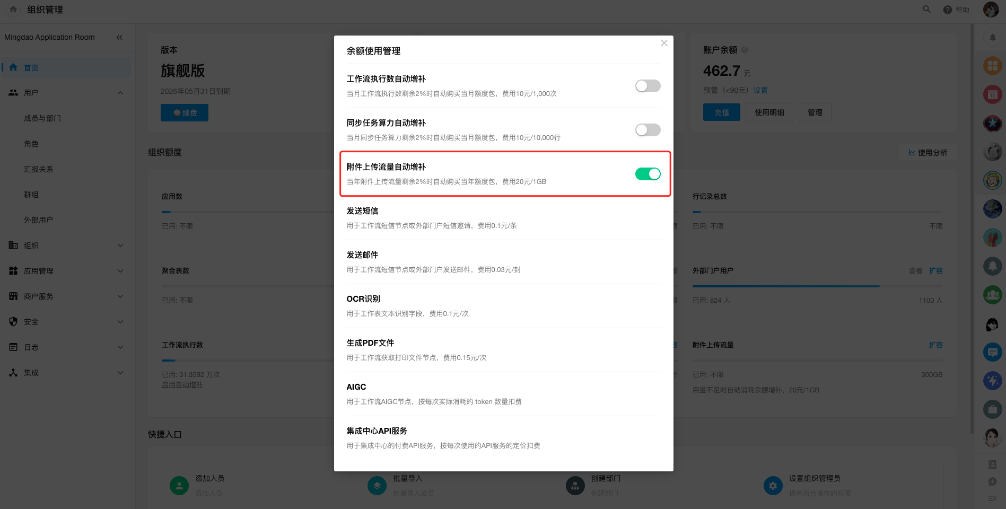
Task: Expand the 日志 section
Action: [x=120, y=347]
